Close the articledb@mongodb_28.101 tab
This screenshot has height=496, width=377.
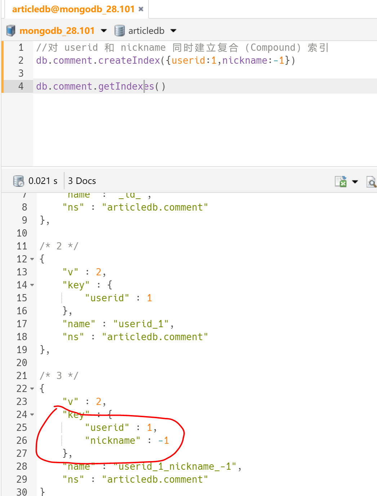pos(141,9)
